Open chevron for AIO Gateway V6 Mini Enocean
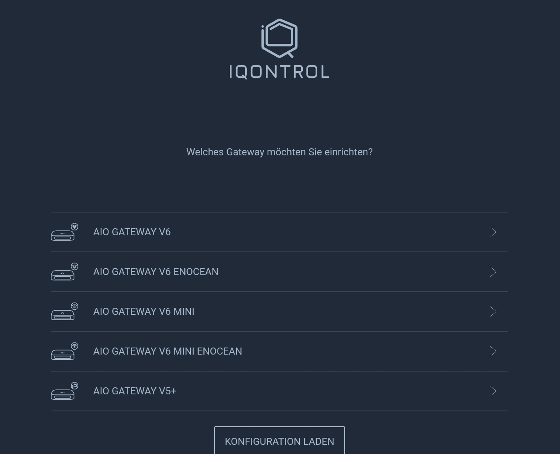 (493, 351)
